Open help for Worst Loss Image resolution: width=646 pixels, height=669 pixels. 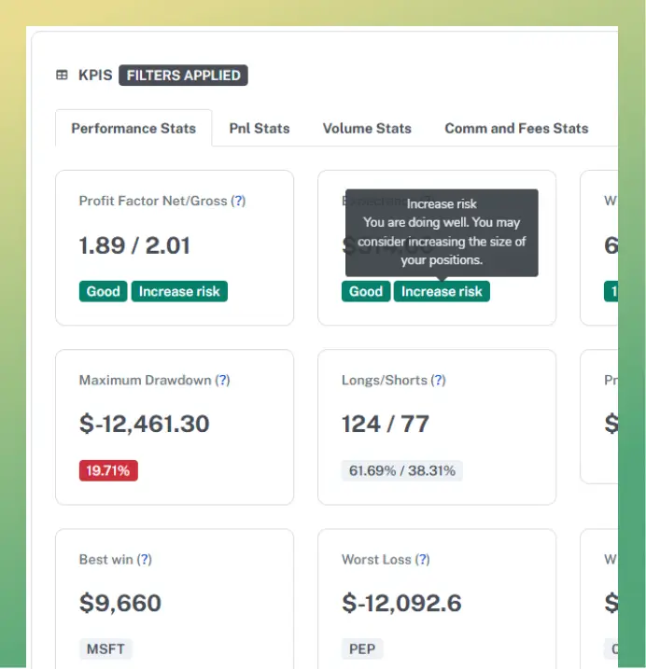pos(423,559)
